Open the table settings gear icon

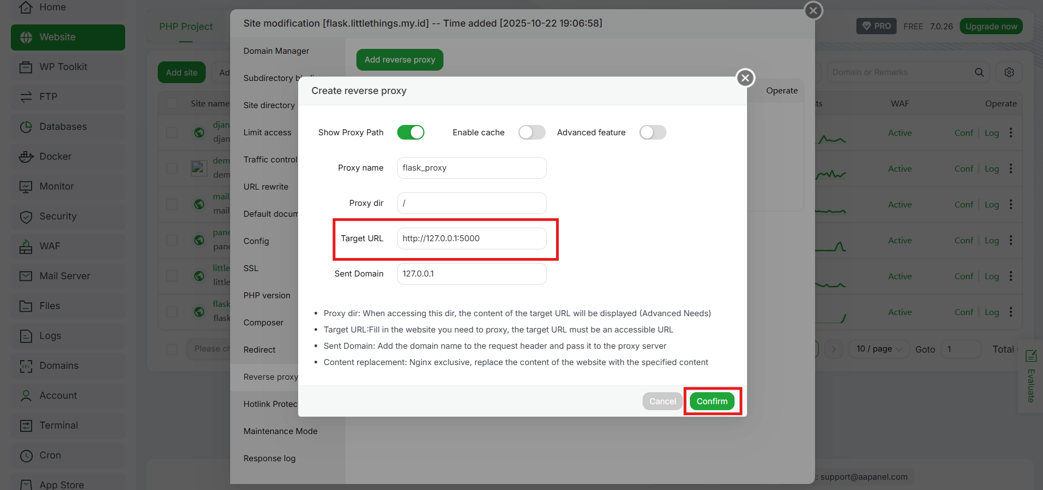coord(1009,72)
